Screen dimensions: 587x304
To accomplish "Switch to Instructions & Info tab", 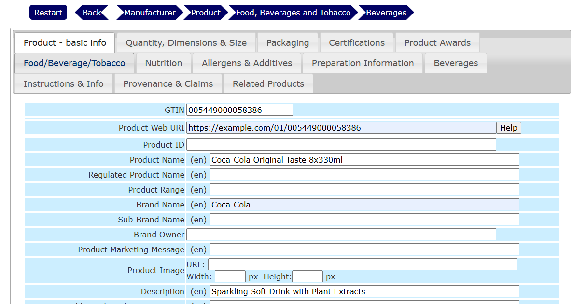I will 63,83.
